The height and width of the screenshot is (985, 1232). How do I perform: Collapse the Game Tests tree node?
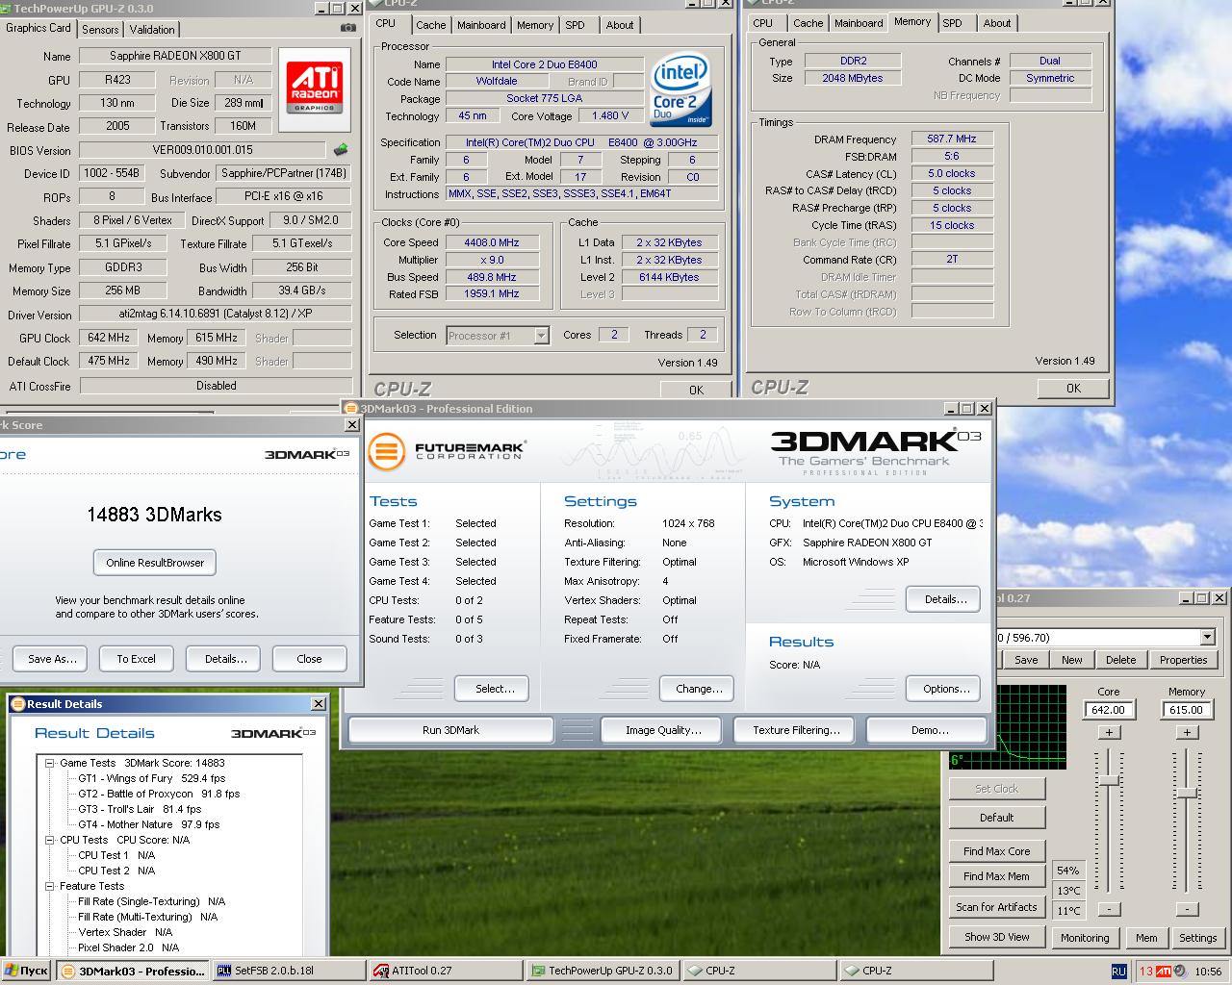tap(50, 763)
